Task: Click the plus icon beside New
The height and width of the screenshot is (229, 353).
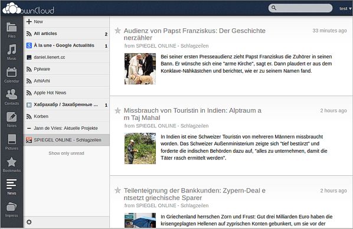Action: click(x=29, y=22)
